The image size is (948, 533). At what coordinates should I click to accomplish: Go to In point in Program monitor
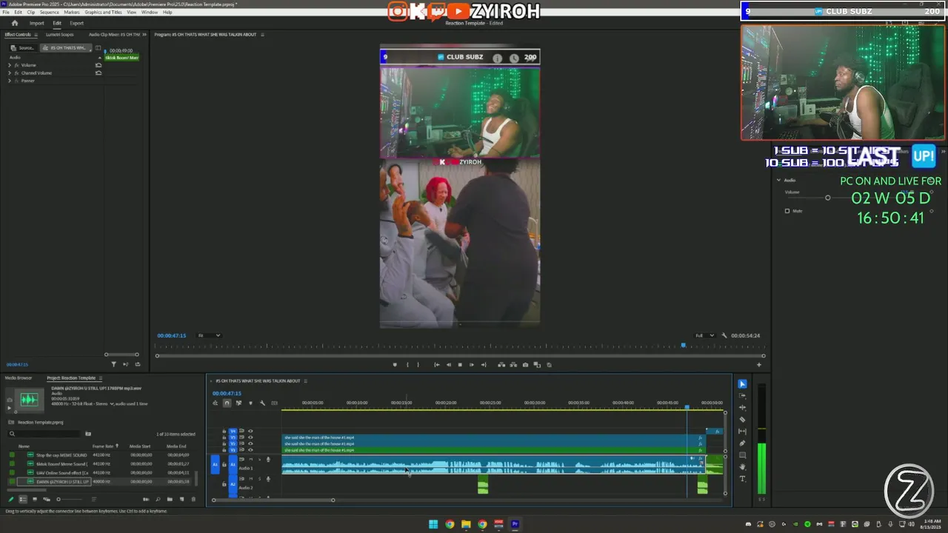437,364
